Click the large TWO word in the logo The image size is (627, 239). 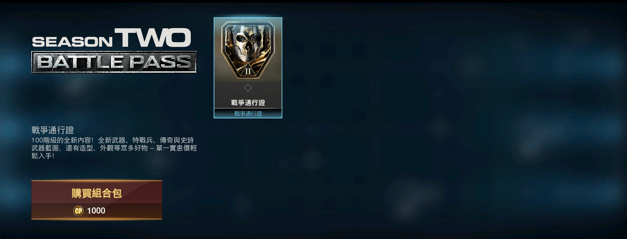153,38
